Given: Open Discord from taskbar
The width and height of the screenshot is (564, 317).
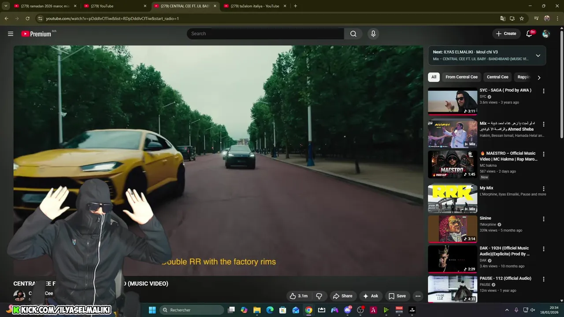Looking at the screenshot, I should point(348,310).
